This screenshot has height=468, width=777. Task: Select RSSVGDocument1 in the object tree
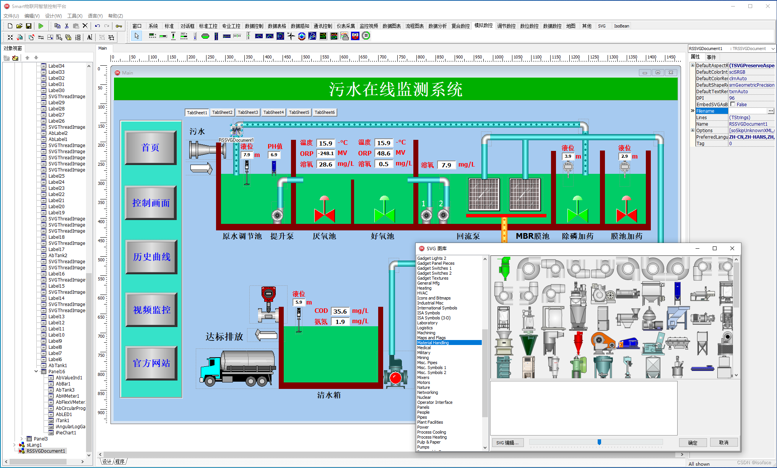[46, 451]
